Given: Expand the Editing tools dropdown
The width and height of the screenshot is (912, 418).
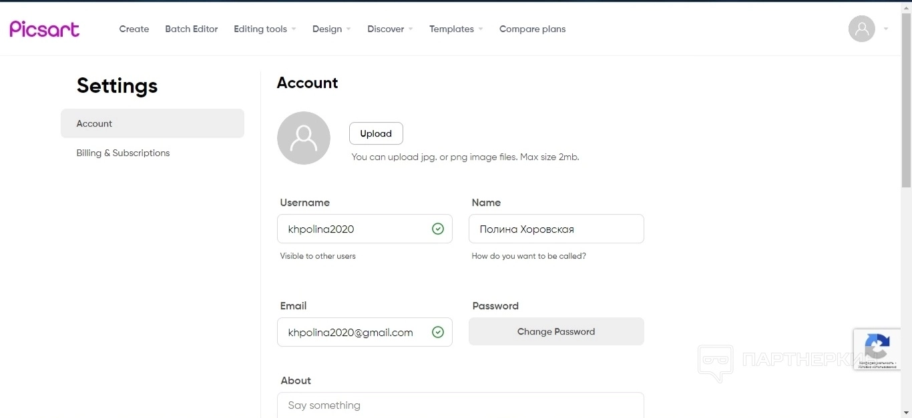Looking at the screenshot, I should pos(264,29).
